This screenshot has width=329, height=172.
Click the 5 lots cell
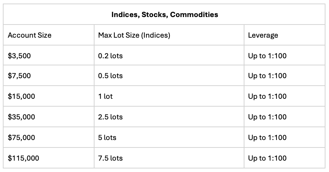[x=169, y=137]
